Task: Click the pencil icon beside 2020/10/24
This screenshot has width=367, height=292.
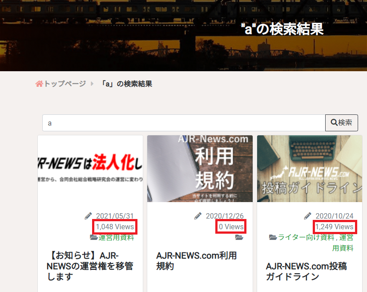Action: 308,216
